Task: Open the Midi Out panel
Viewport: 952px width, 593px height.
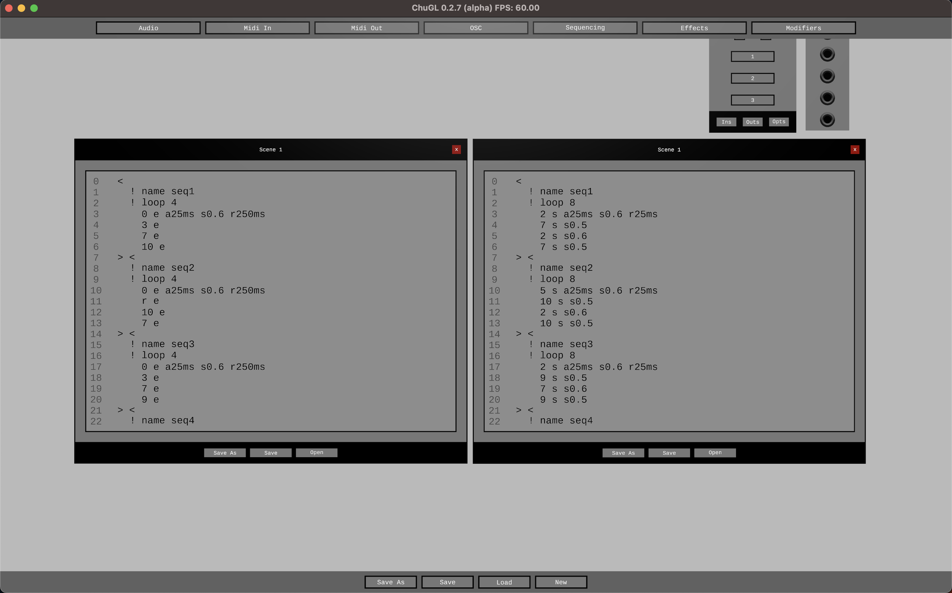Action: 366,28
